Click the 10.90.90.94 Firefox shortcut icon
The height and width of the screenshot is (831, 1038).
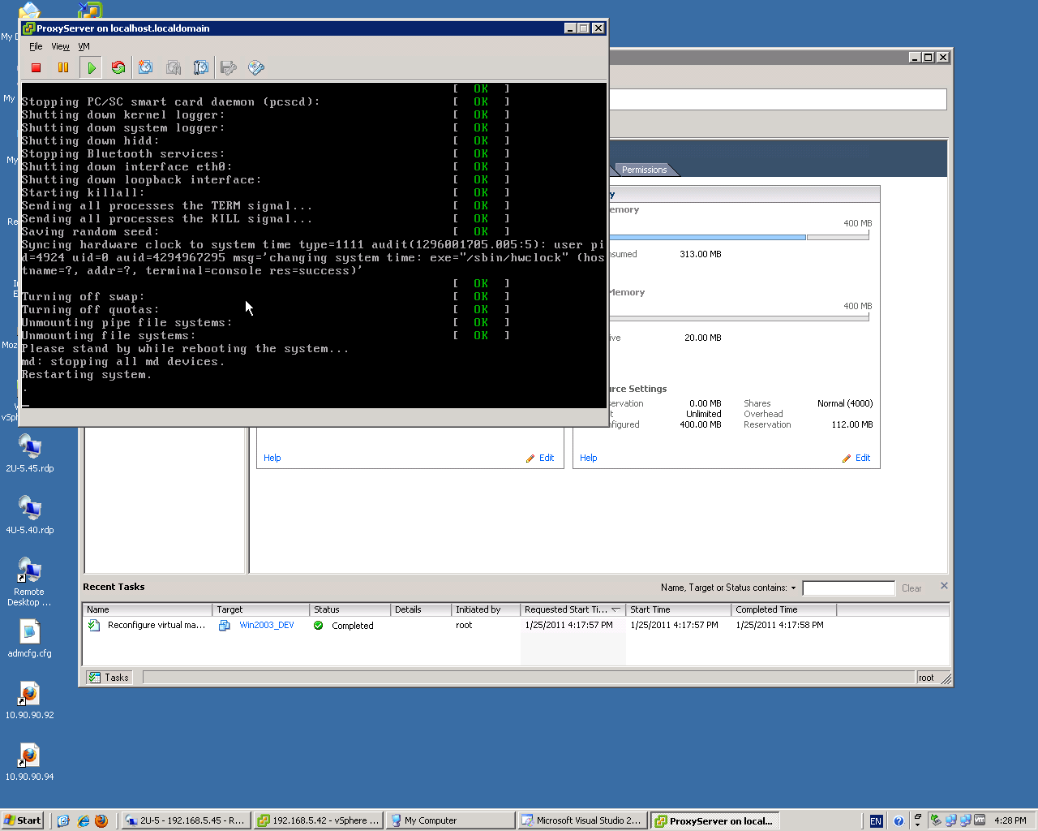click(29, 762)
